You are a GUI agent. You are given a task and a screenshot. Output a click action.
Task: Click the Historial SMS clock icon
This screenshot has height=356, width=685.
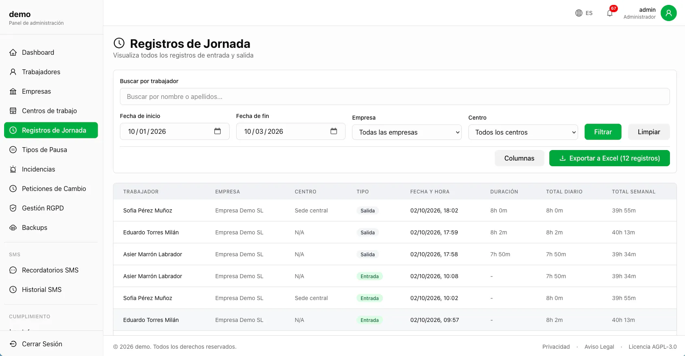[13, 290]
